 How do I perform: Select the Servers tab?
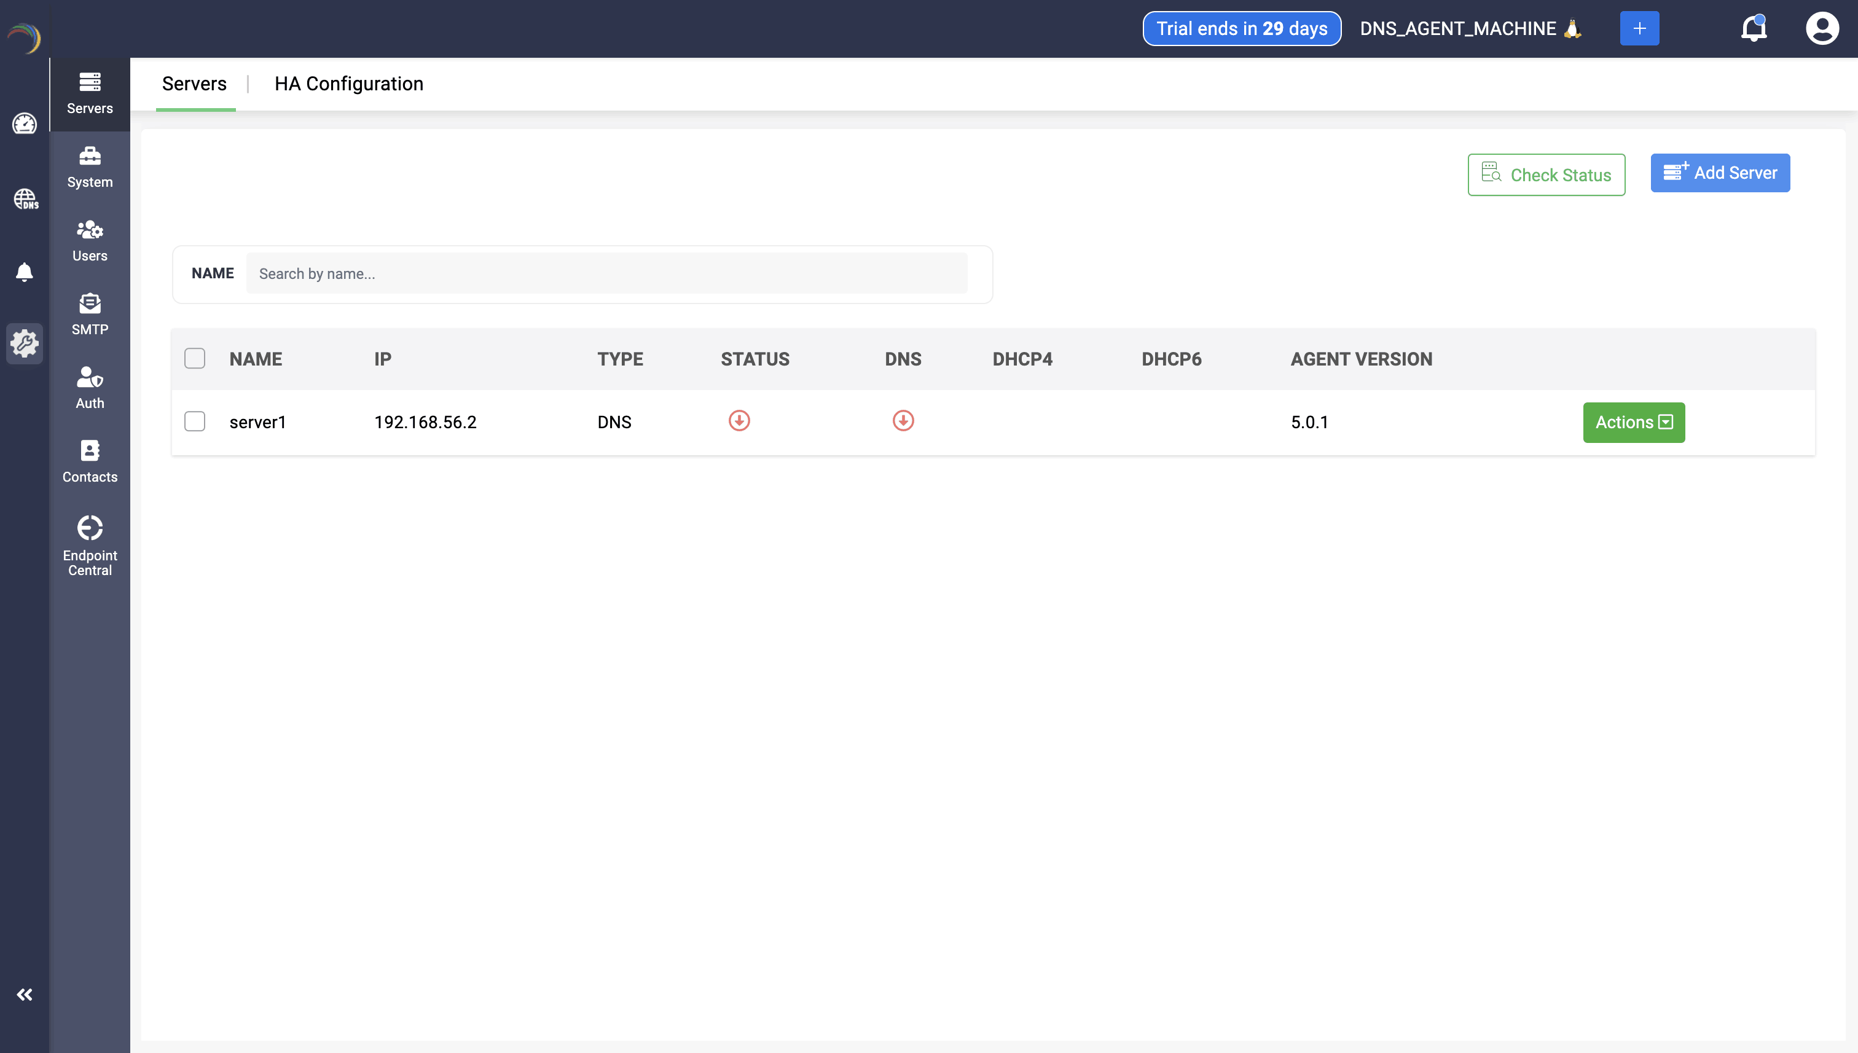point(194,84)
